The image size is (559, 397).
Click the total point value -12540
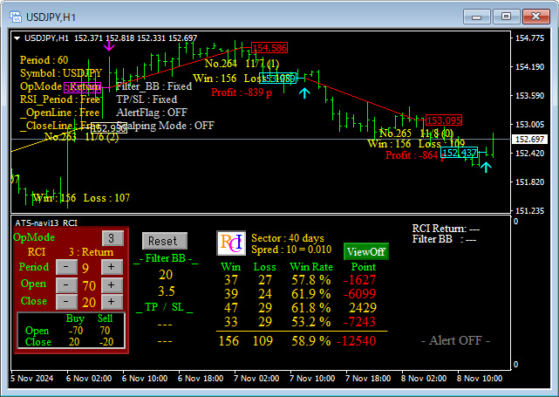357,340
